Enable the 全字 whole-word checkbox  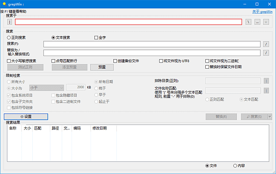96,38
